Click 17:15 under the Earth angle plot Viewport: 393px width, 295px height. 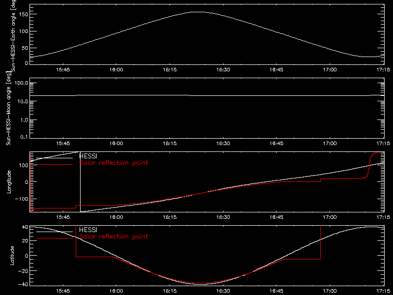[x=383, y=69]
